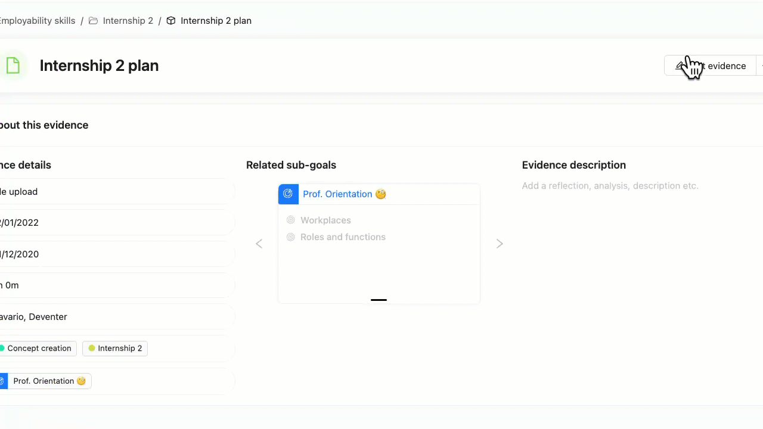
Task: Show the previous related sub-goal card
Action: pos(259,244)
